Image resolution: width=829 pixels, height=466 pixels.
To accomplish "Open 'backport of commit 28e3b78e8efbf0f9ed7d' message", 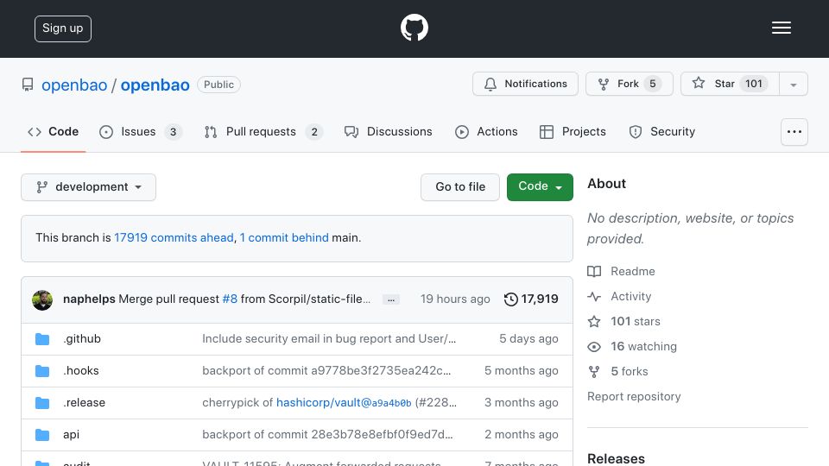I will point(327,434).
